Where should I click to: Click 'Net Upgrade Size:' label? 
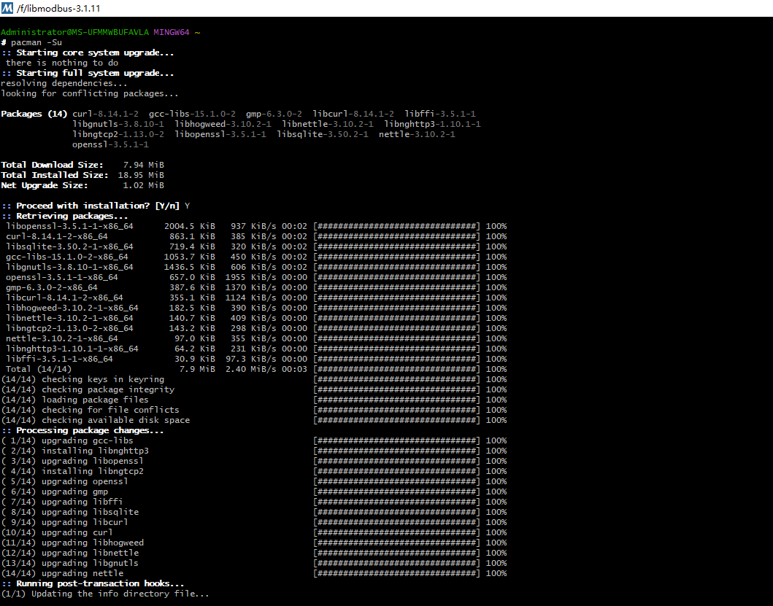(45, 185)
